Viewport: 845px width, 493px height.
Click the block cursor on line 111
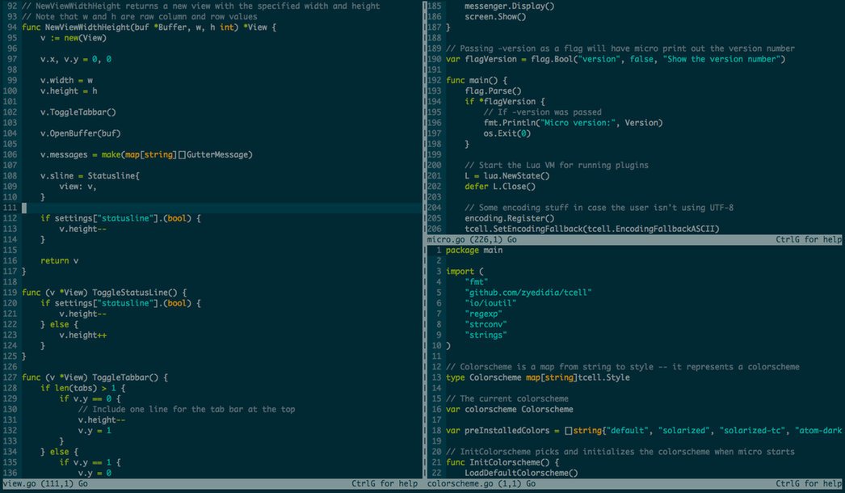(x=23, y=208)
